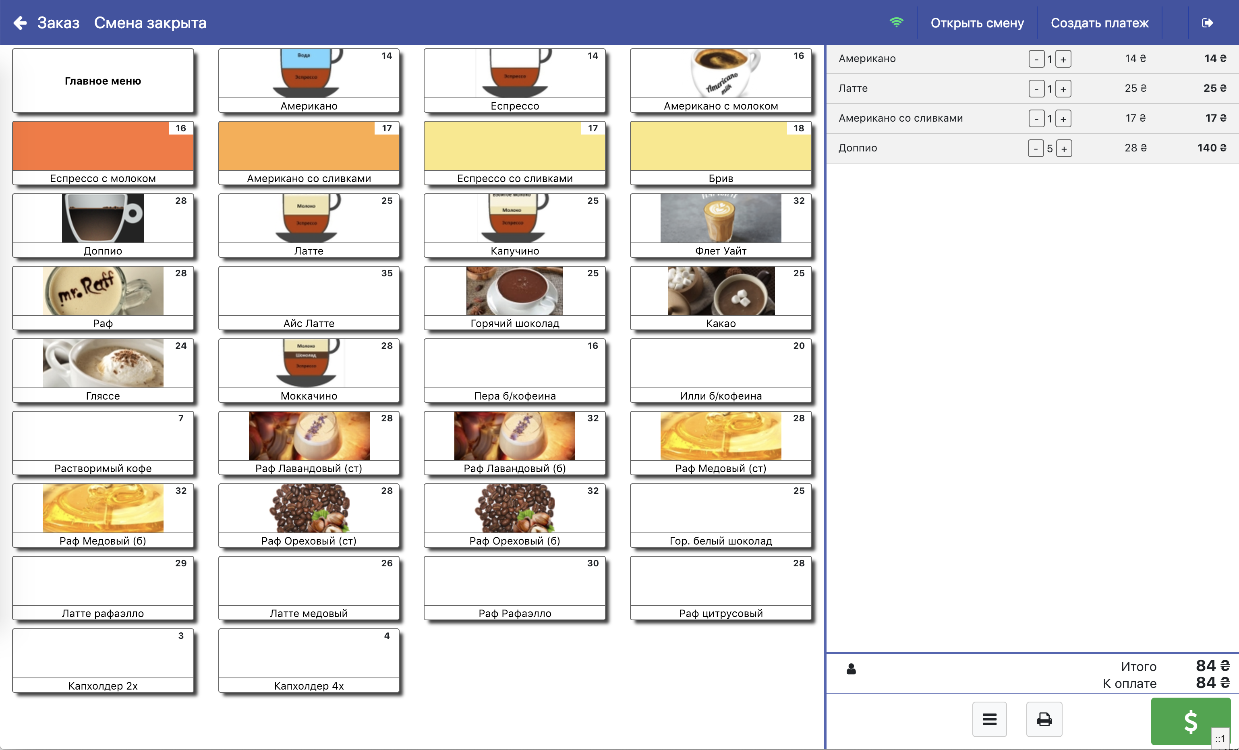Viewport: 1239px width, 750px height.
Task: Click the back arrow icon next to Заказ
Action: (20, 23)
